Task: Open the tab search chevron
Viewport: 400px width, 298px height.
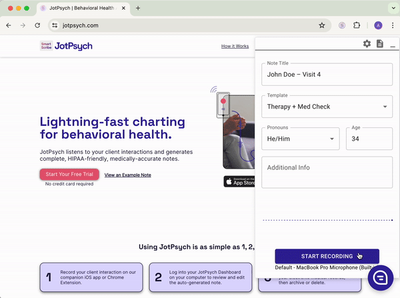Action: point(393,8)
